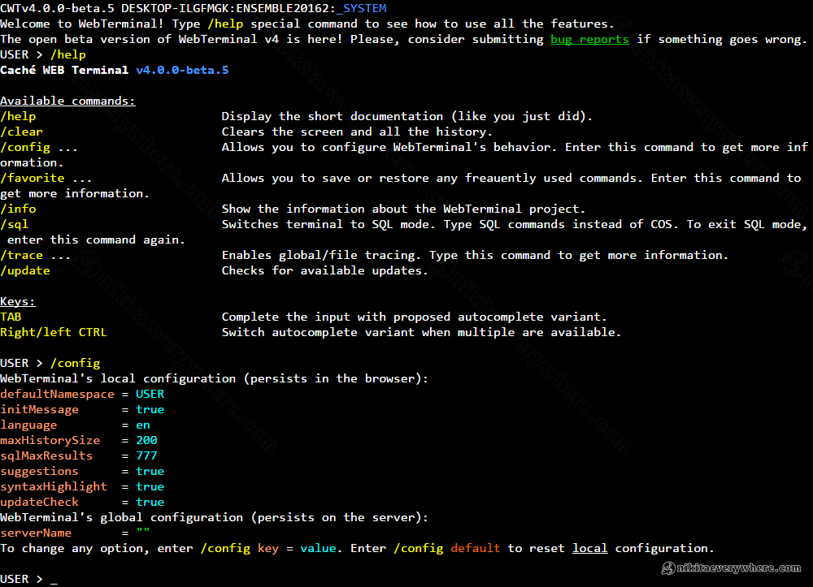813x587 pixels.
Task: Click the blue v4.0.0-beta.5 version label
Action: click(x=182, y=70)
